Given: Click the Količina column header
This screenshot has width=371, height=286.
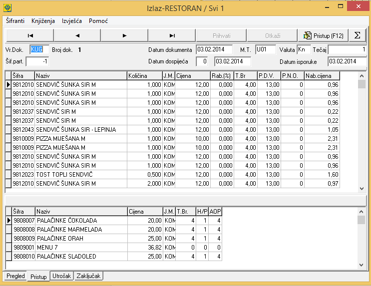Looking at the screenshot, I should click(144, 76).
